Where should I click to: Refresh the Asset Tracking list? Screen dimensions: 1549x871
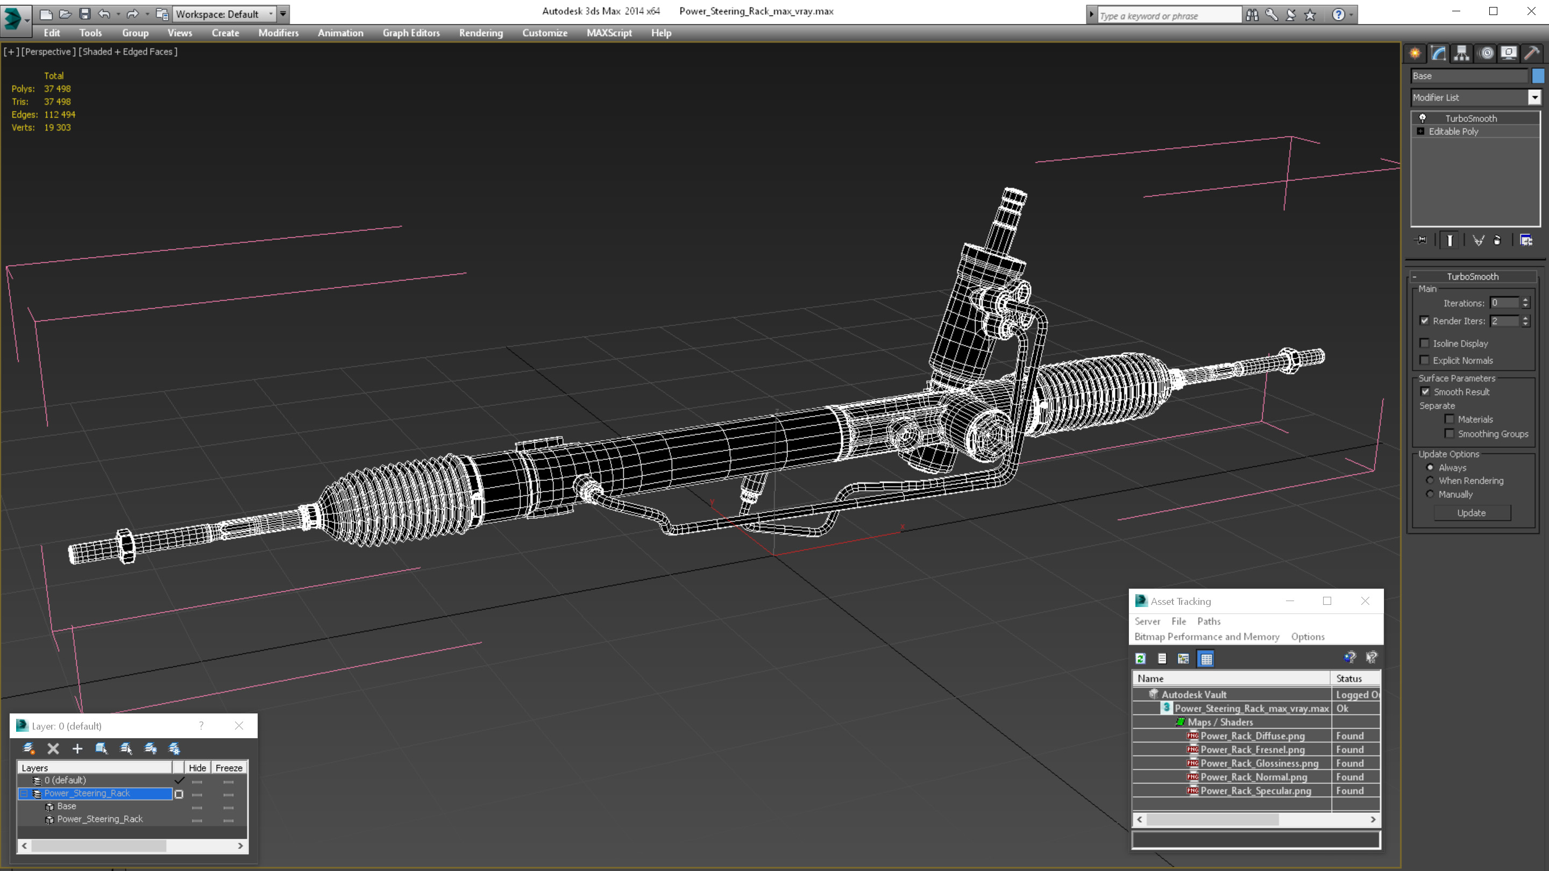(1141, 659)
